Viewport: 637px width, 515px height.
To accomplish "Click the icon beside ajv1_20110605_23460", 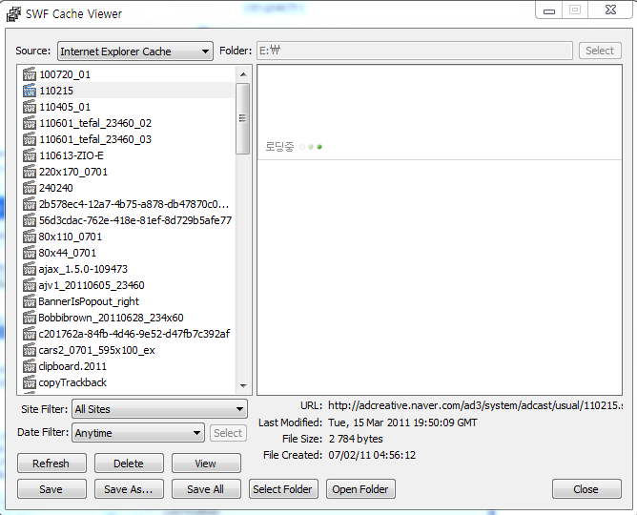I will pyautogui.click(x=30, y=285).
